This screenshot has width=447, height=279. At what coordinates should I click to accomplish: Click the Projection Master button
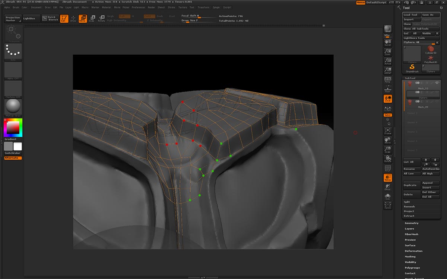[x=13, y=19]
